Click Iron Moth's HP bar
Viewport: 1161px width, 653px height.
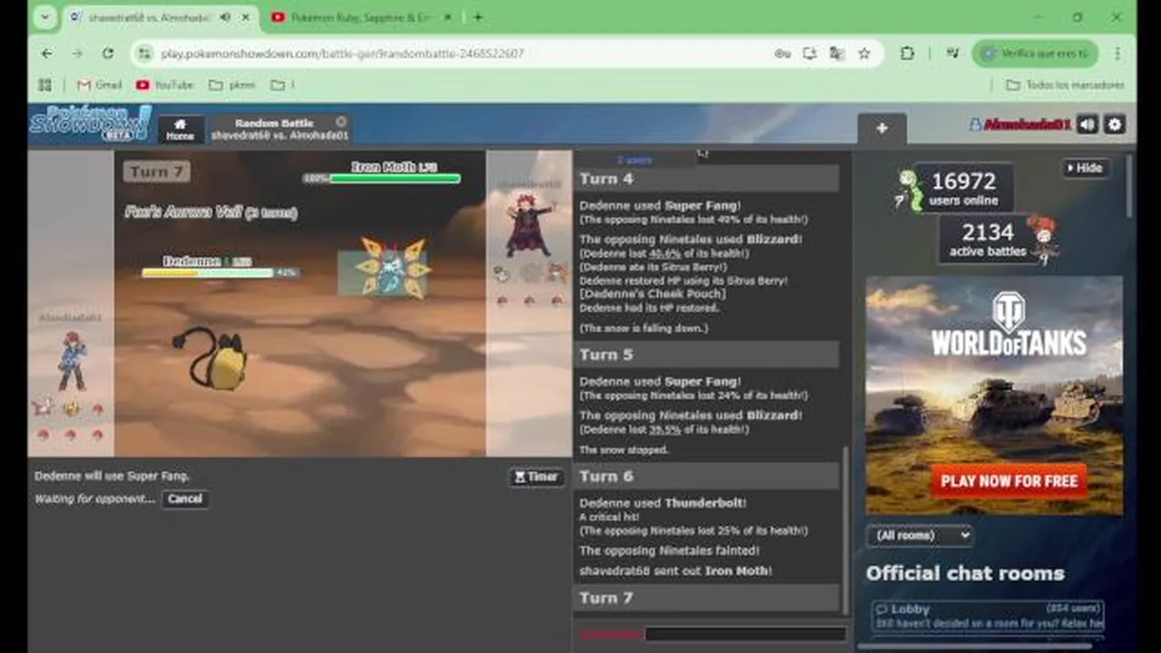[395, 179]
